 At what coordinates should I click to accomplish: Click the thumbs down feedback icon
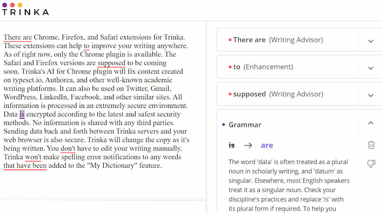[371, 164]
